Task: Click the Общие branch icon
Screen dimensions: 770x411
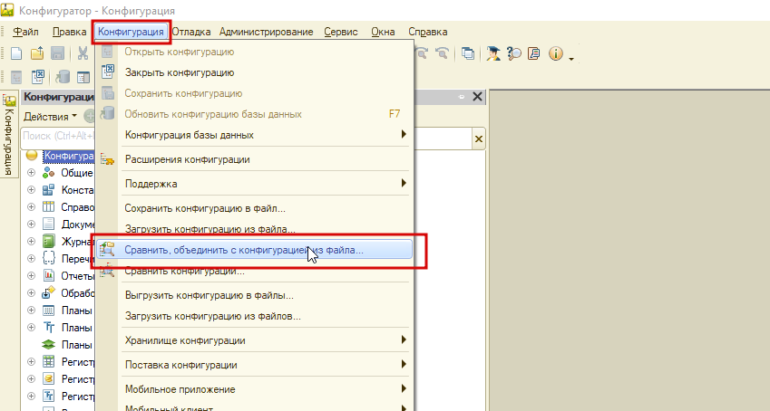Action: [49, 173]
